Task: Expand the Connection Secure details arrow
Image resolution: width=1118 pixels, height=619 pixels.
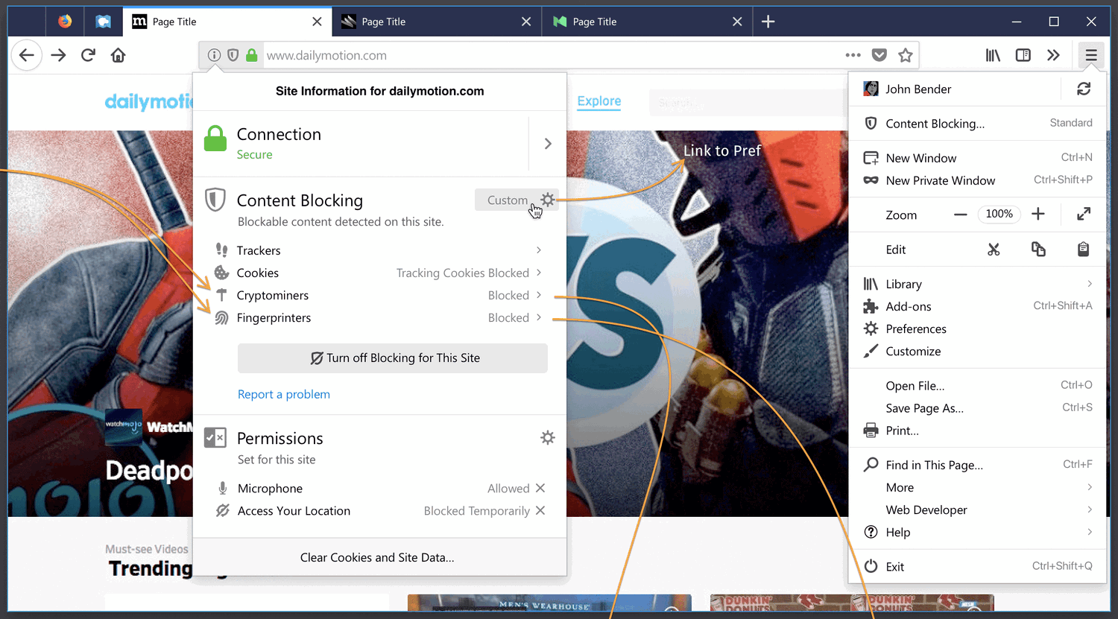Action: (548, 144)
